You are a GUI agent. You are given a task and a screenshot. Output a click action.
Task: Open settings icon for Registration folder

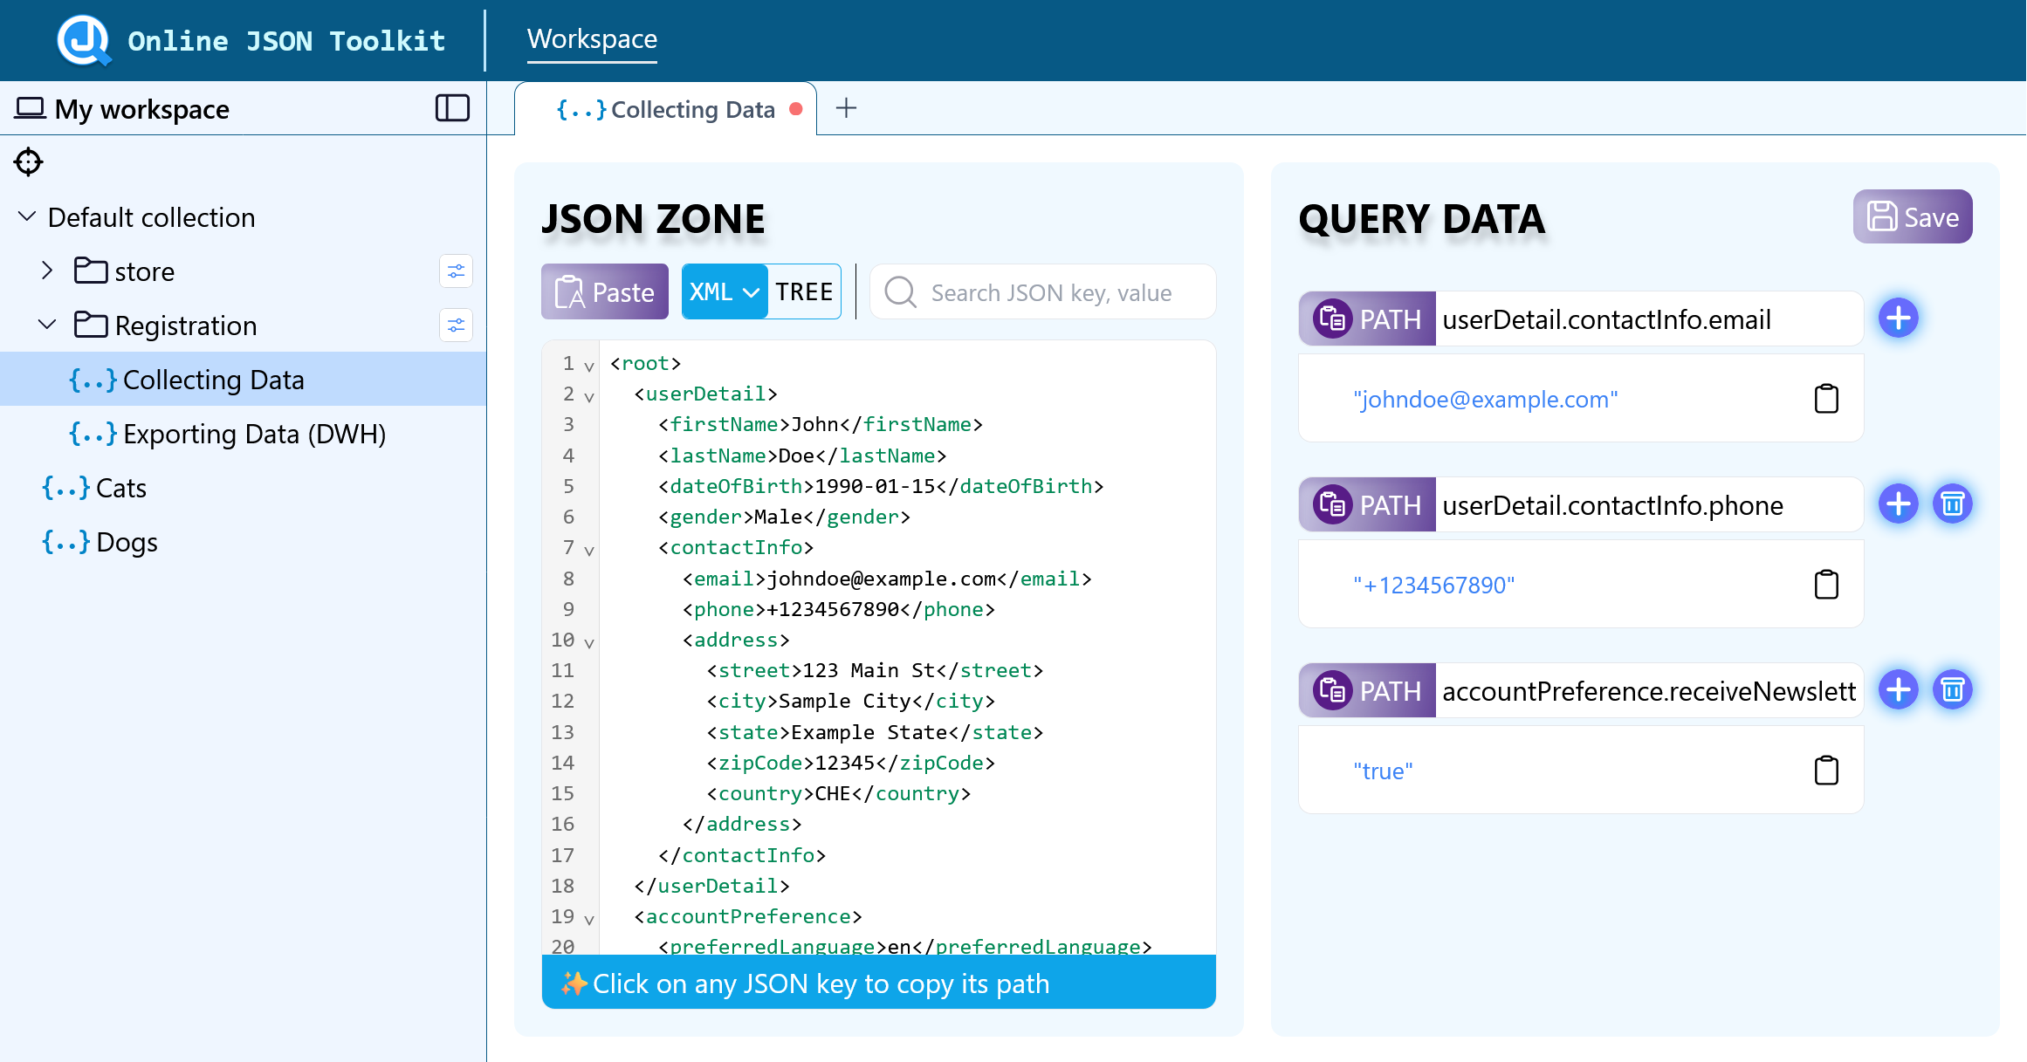[456, 325]
